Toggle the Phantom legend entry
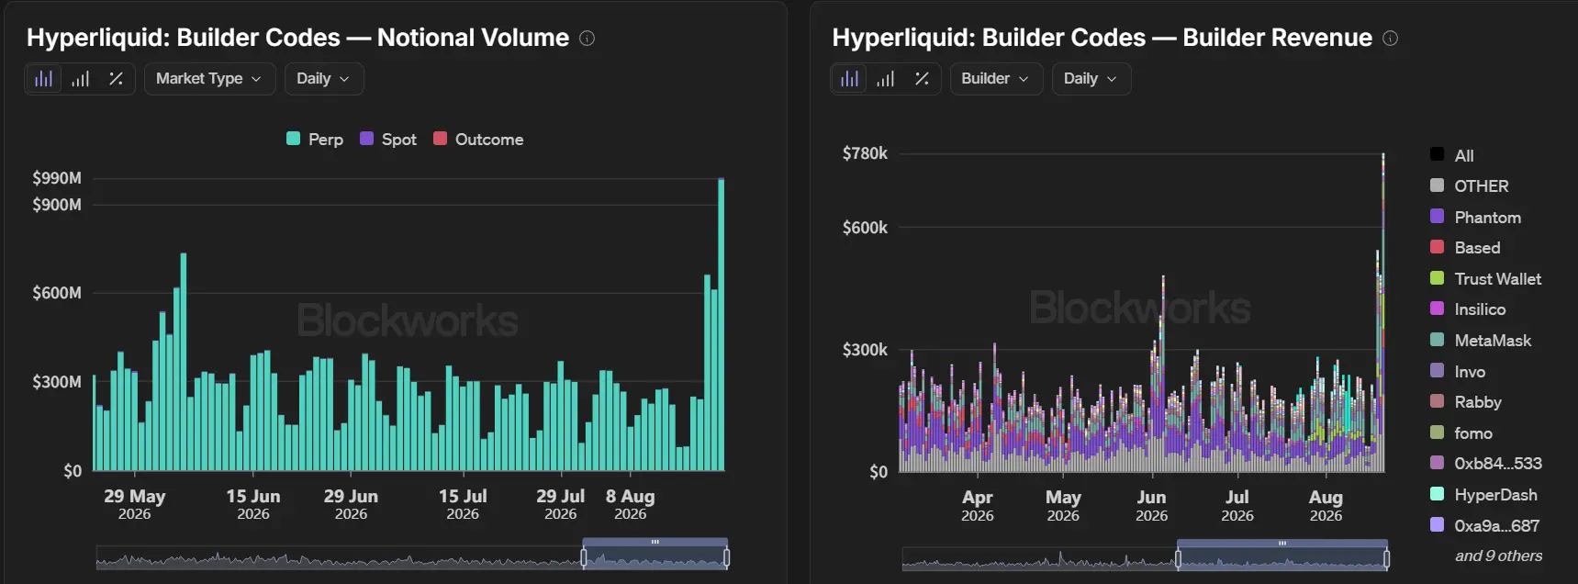The image size is (1578, 584). pos(1475,217)
